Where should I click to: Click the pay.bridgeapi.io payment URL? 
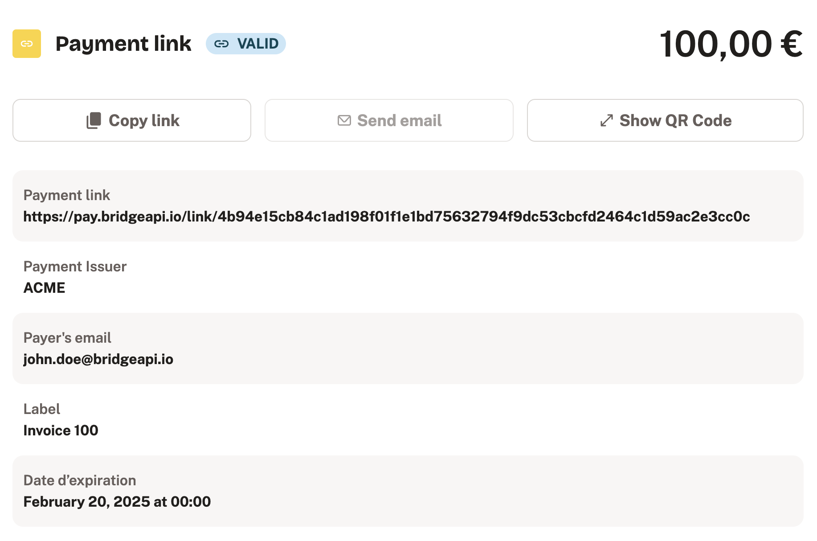(x=387, y=217)
